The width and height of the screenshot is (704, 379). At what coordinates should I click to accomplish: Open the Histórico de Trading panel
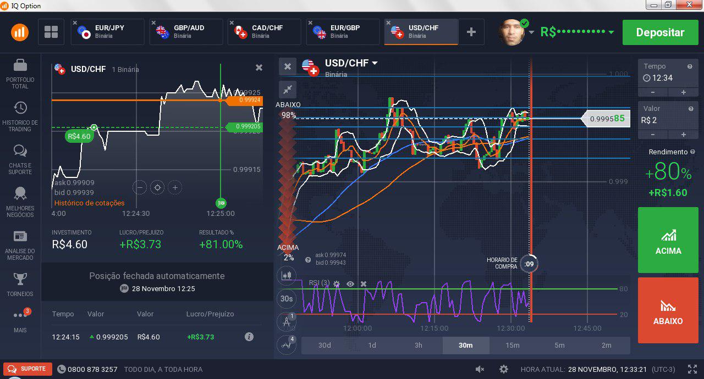[x=20, y=114]
